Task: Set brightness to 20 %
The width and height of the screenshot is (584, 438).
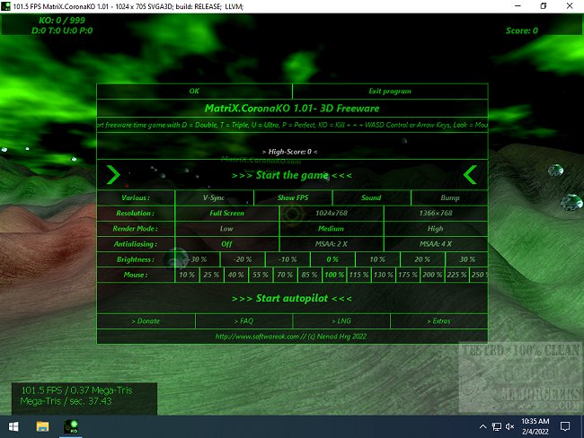Action: pos(422,259)
